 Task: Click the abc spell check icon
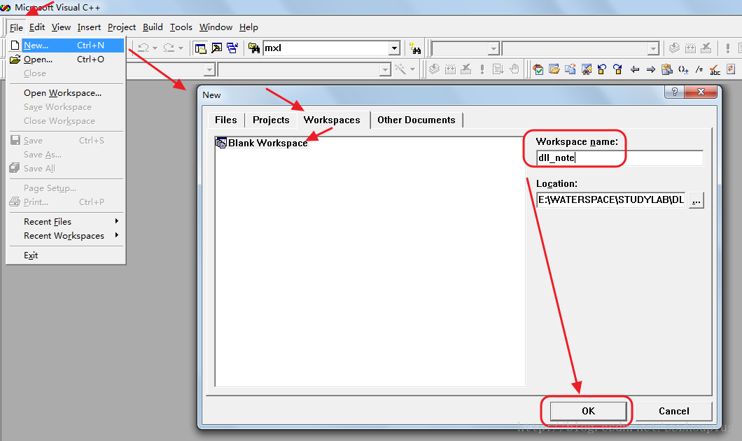click(x=715, y=69)
